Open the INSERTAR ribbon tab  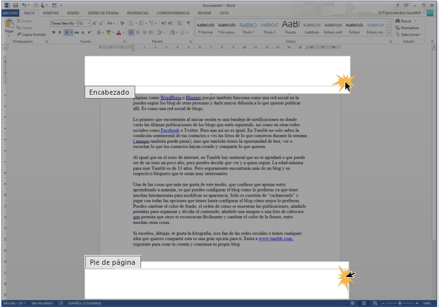tap(50, 12)
